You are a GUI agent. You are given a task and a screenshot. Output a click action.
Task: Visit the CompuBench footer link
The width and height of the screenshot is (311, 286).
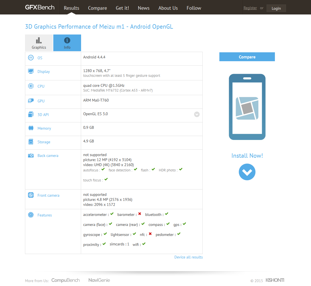[66, 280]
